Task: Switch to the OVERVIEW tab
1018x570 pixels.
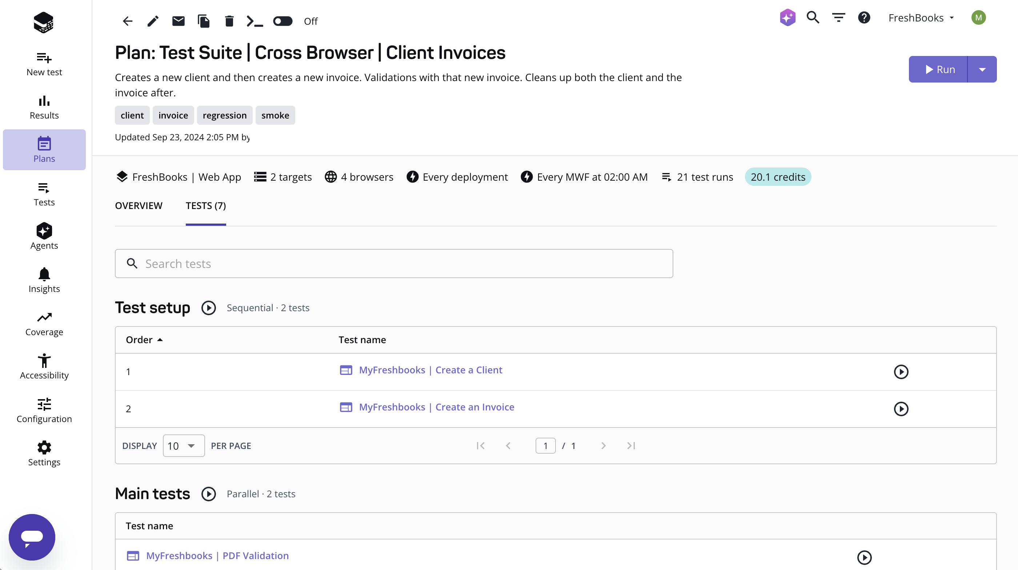Action: coord(139,206)
